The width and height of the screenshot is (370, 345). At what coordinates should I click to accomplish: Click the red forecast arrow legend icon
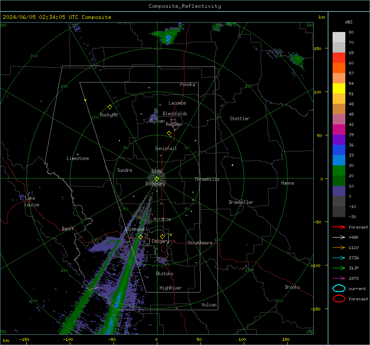tap(339, 227)
